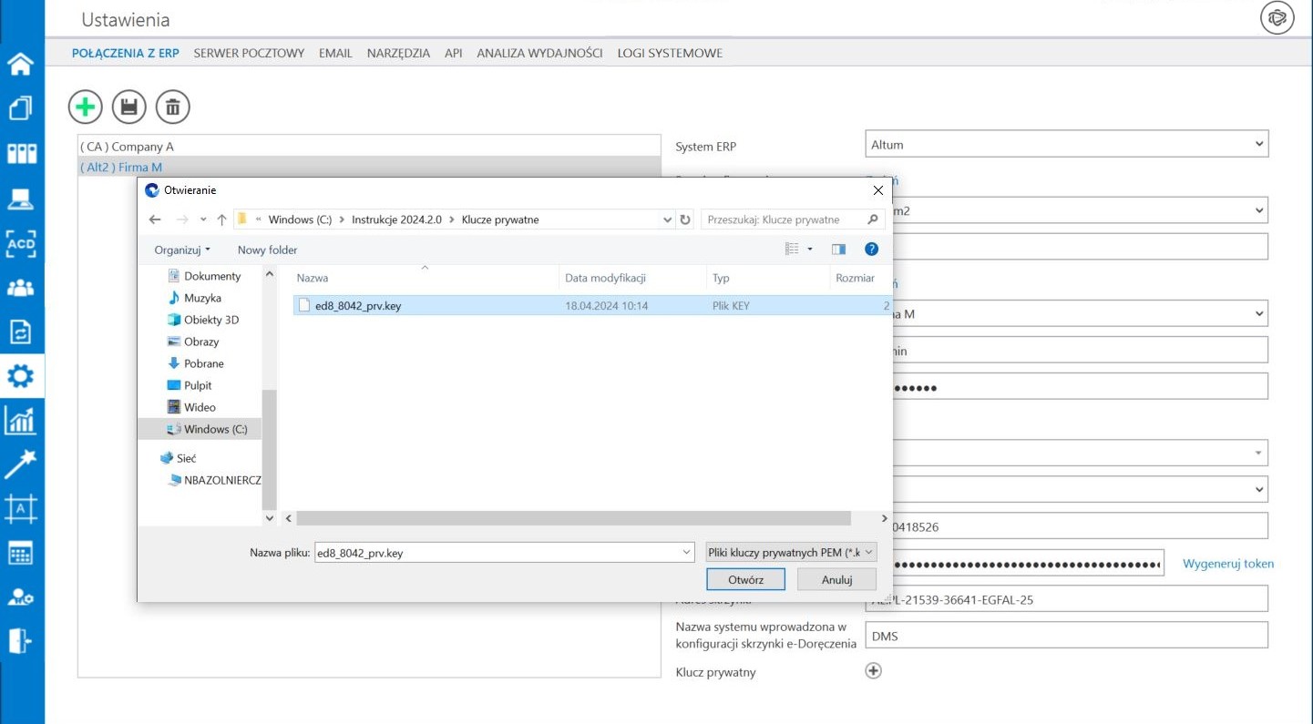
Task: Click the chart statistics sidebar icon
Action: [21, 420]
